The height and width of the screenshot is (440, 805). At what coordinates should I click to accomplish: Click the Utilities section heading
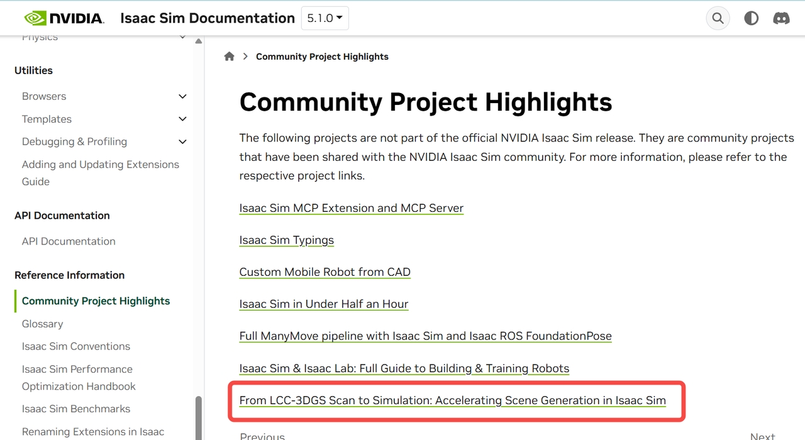33,70
